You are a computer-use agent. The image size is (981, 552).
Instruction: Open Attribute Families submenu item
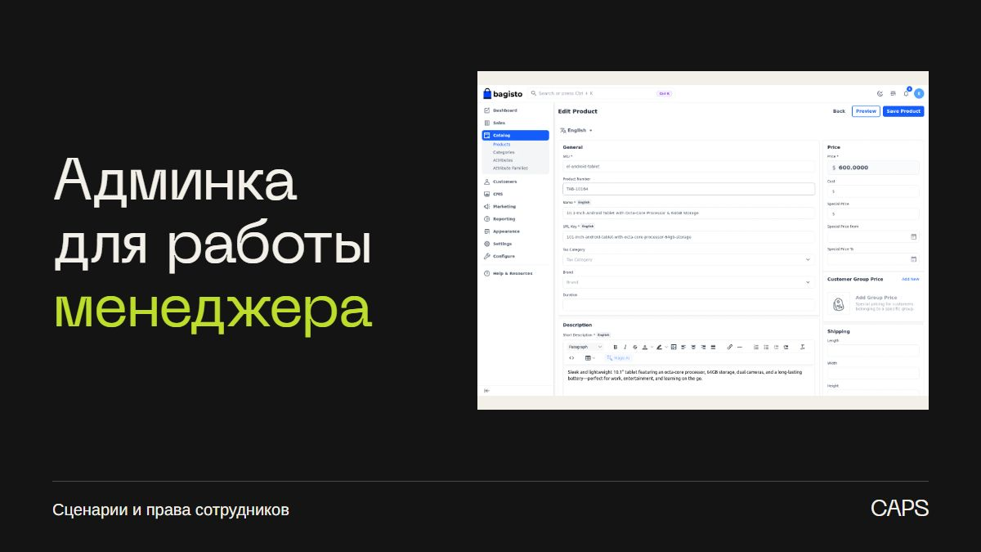510,168
